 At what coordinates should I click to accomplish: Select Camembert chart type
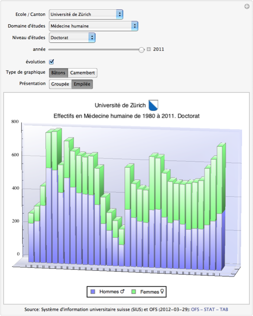[x=83, y=73]
